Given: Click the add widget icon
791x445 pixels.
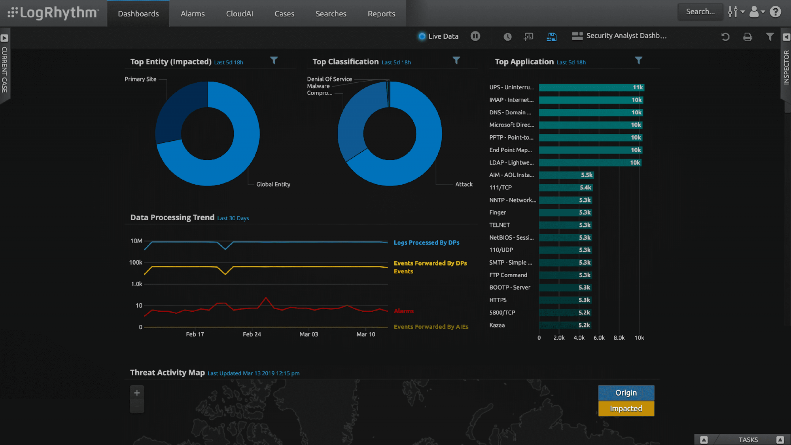Looking at the screenshot, I should tap(528, 37).
